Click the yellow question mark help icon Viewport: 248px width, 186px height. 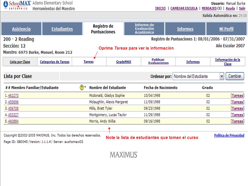click(82, 87)
